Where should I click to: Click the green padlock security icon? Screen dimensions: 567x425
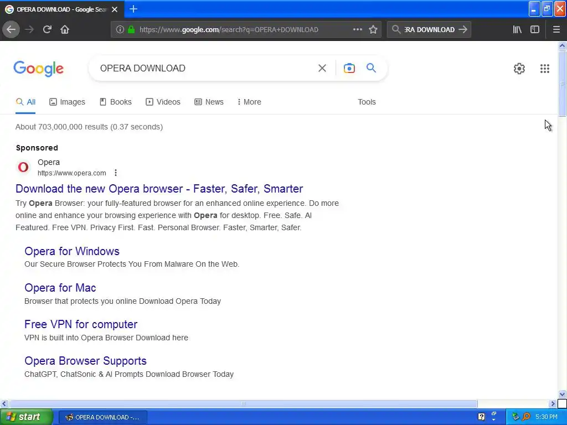click(131, 29)
